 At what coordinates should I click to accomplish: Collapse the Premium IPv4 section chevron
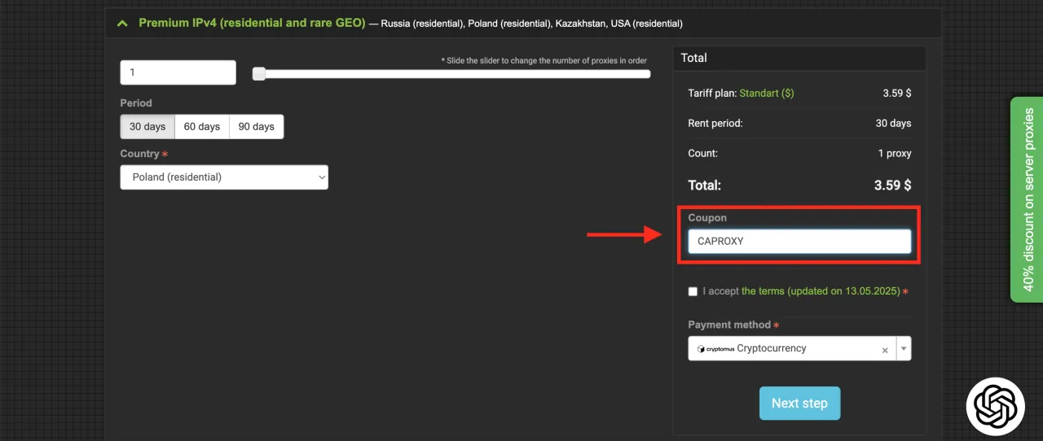pos(122,24)
